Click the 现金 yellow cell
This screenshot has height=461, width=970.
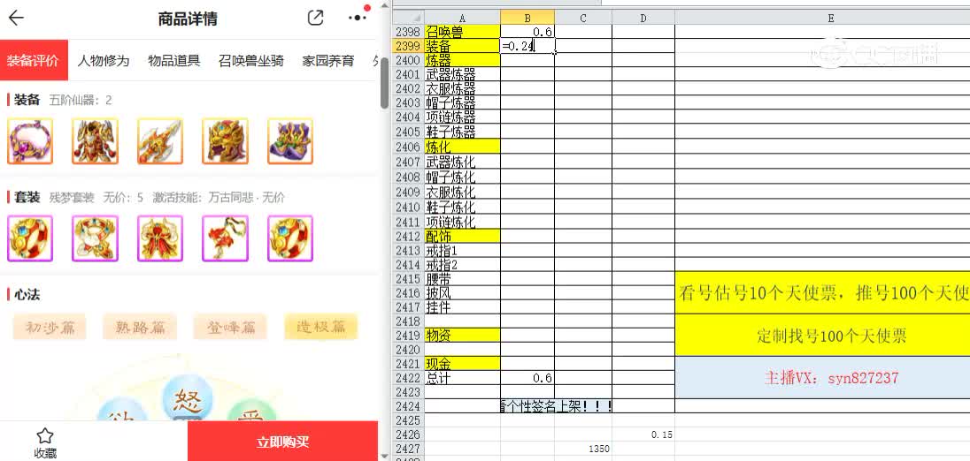(462, 364)
